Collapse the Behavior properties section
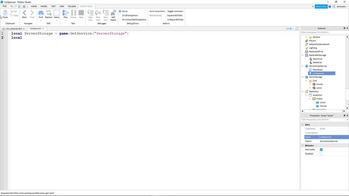This screenshot has height=196, width=349. tap(303, 145)
